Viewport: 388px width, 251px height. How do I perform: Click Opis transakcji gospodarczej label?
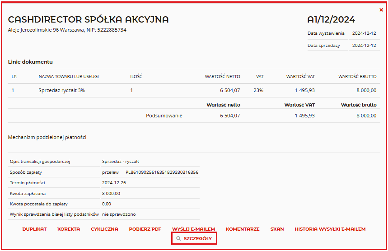pyautogui.click(x=40, y=162)
